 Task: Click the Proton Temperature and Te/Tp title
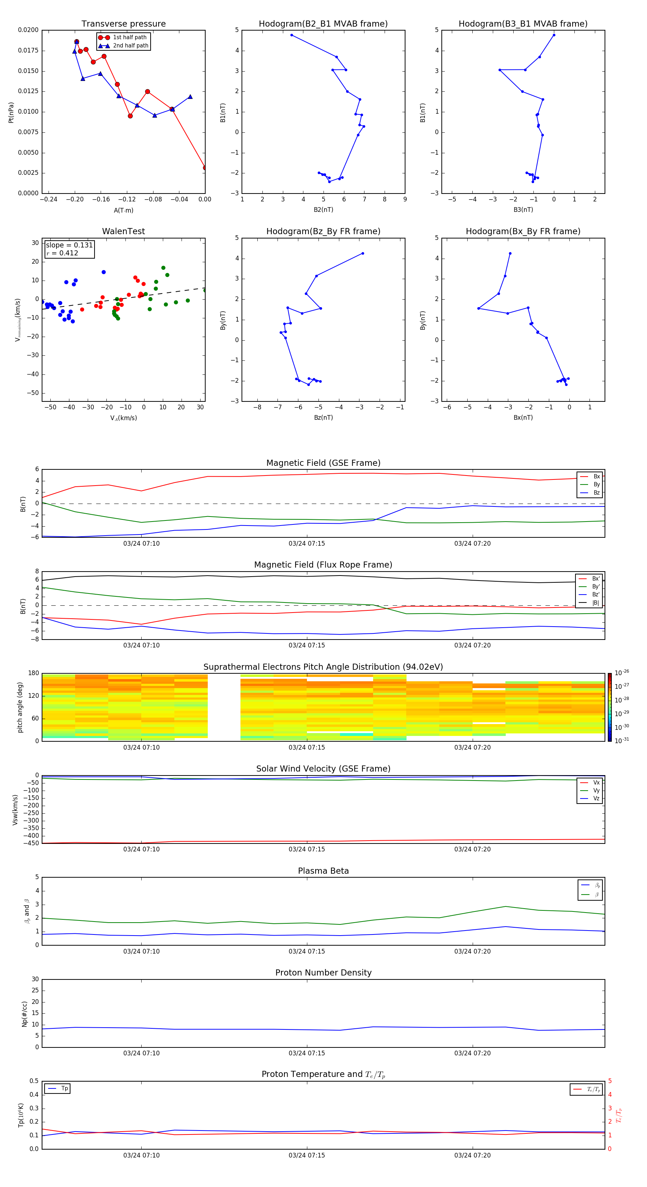323,1074
